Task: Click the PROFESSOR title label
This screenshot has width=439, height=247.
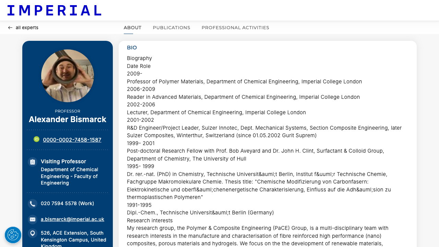Action: tap(67, 111)
